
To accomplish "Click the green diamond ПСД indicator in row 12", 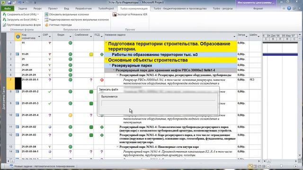I will 102,135.
